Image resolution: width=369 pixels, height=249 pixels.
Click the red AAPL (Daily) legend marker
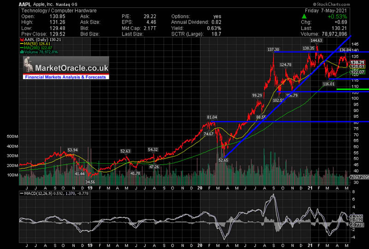pyautogui.click(x=21, y=41)
